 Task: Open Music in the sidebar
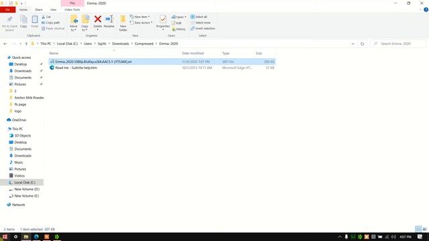click(x=19, y=162)
